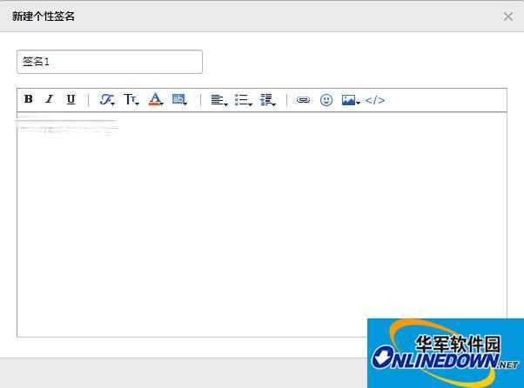The image size is (524, 388).
Task: Toggle italic text style
Action: coord(50,100)
